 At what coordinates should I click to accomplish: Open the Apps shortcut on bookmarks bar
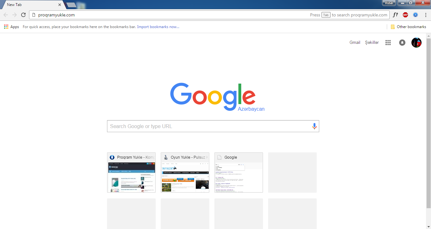click(11, 26)
